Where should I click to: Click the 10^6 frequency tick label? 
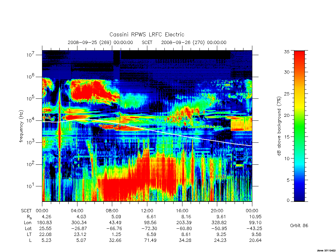[x=31, y=77]
